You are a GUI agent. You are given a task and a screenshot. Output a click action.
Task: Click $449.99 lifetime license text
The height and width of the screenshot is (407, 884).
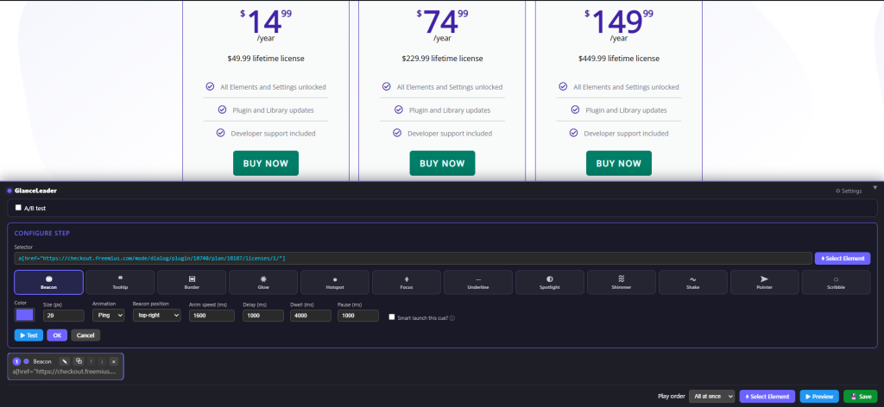tap(618, 59)
